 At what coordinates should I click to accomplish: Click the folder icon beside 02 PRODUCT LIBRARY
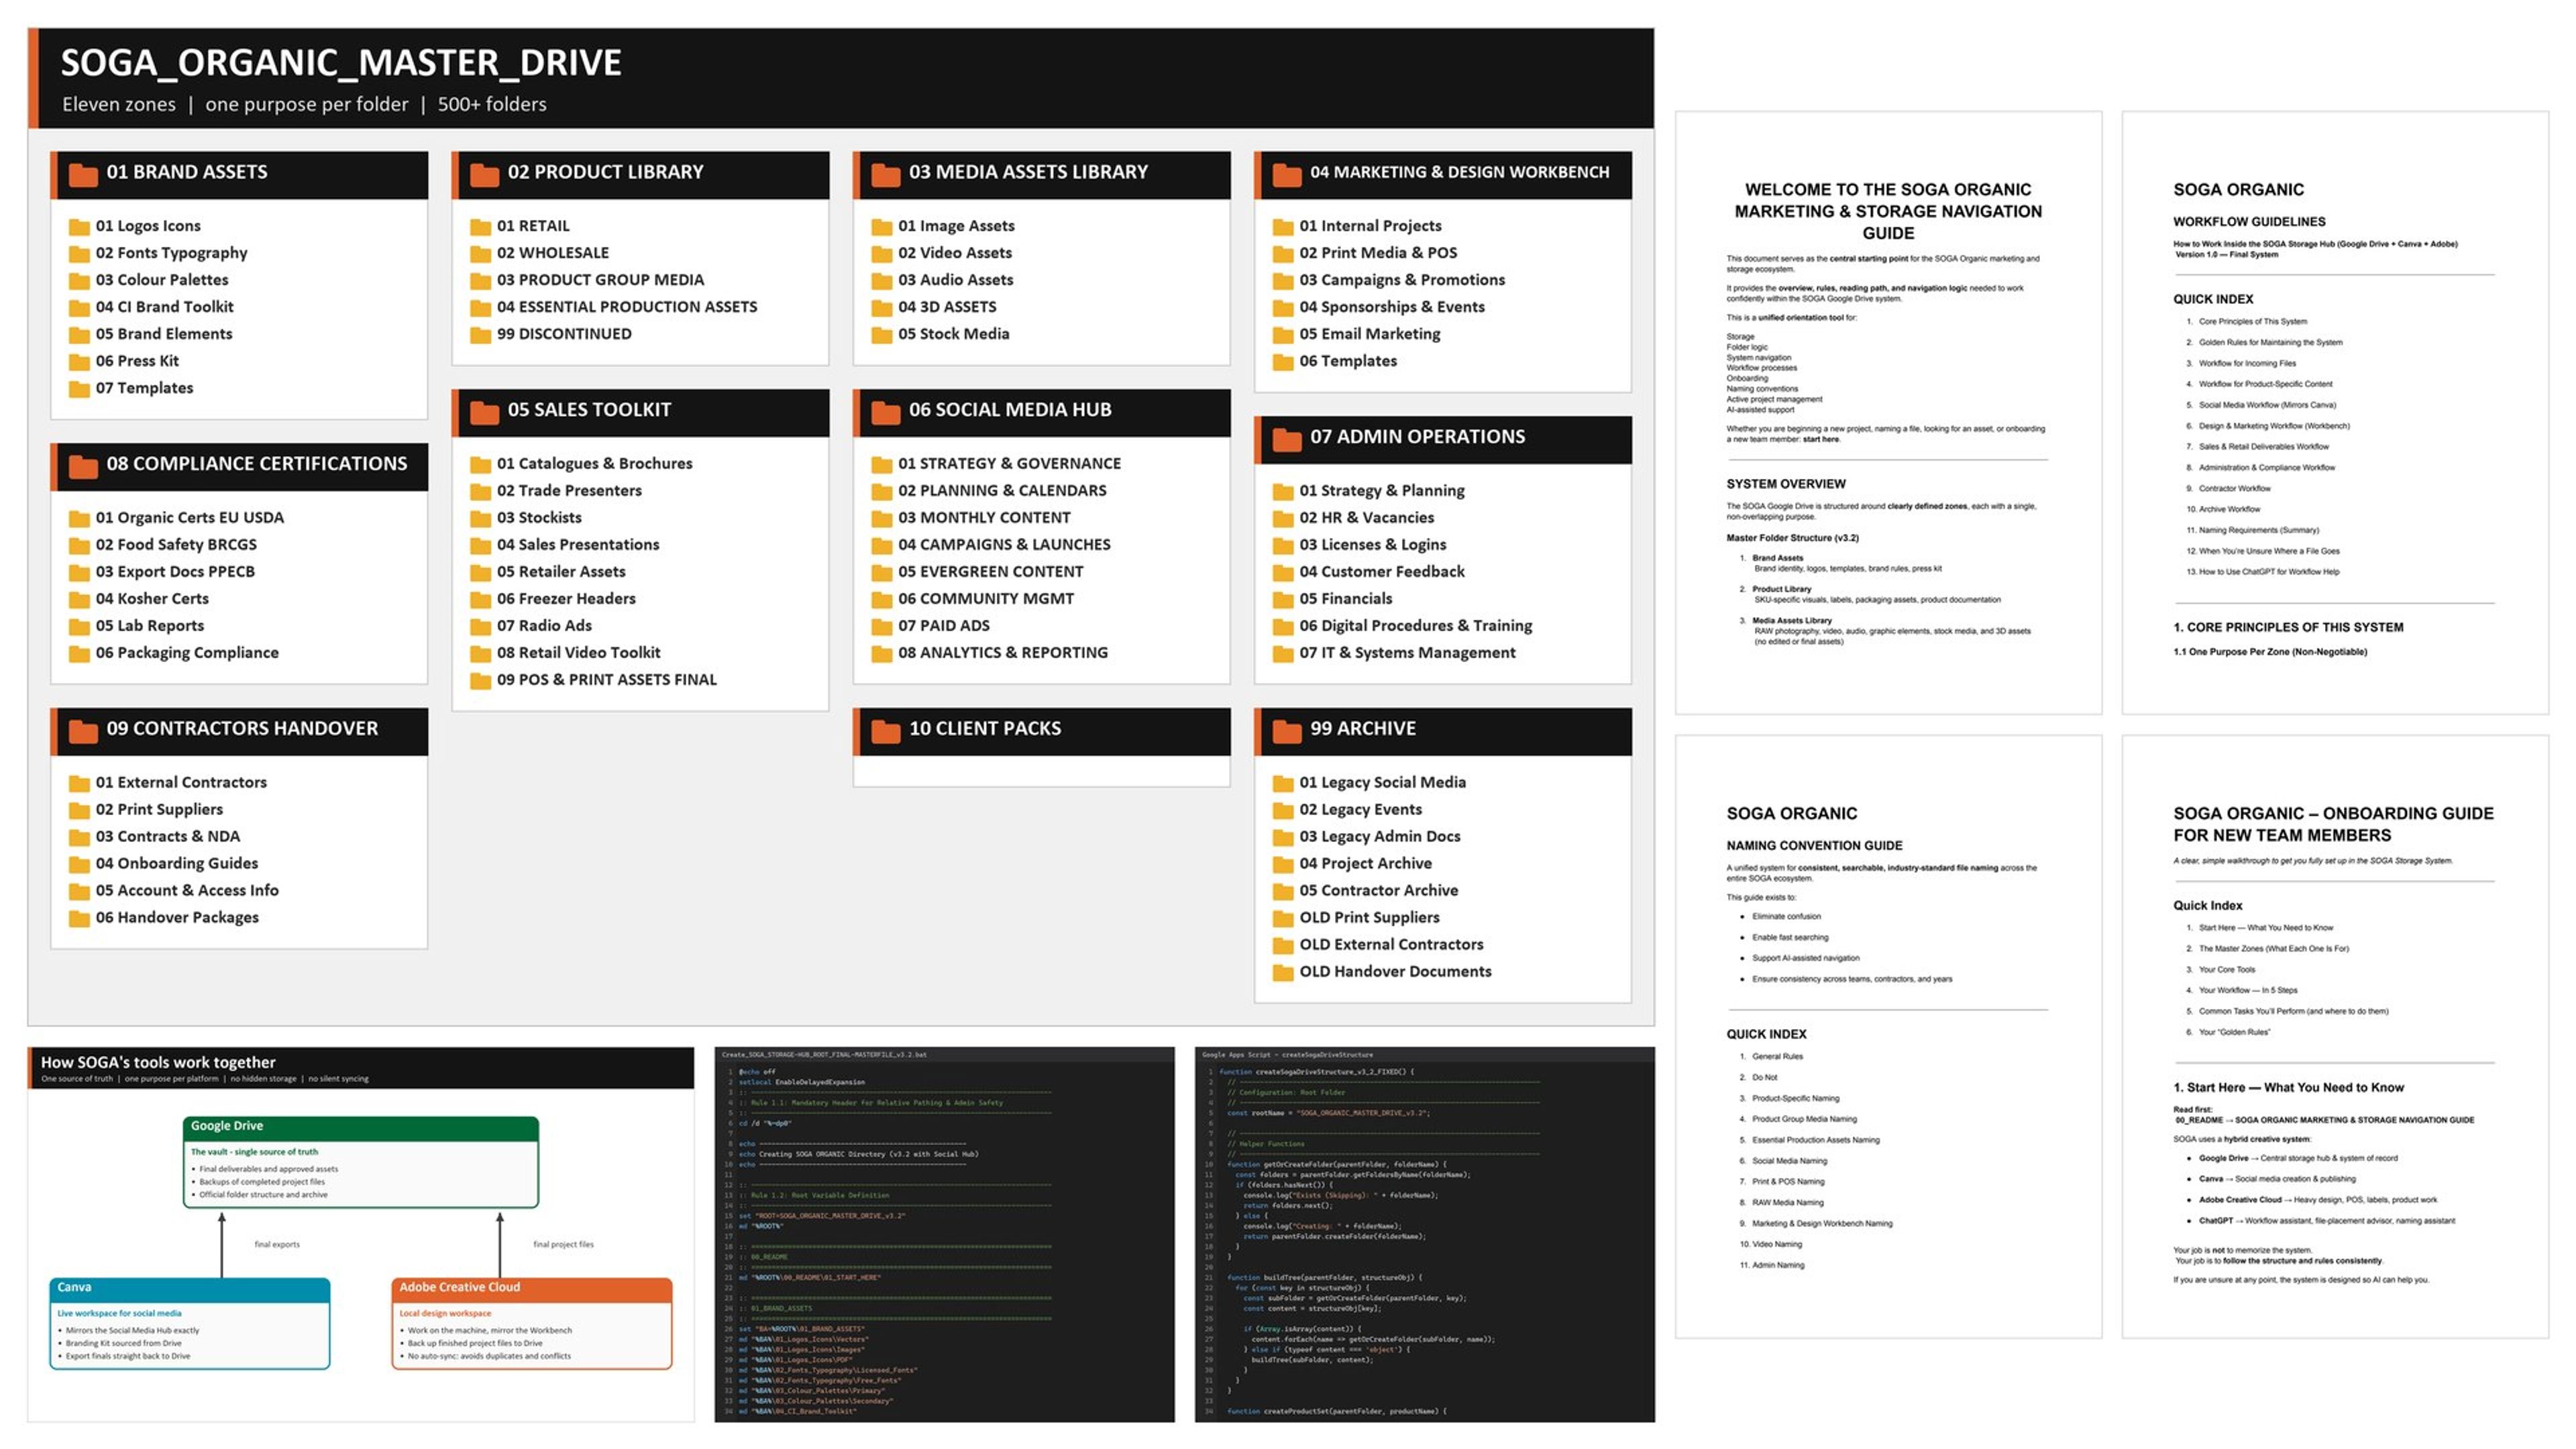pyautogui.click(x=484, y=174)
